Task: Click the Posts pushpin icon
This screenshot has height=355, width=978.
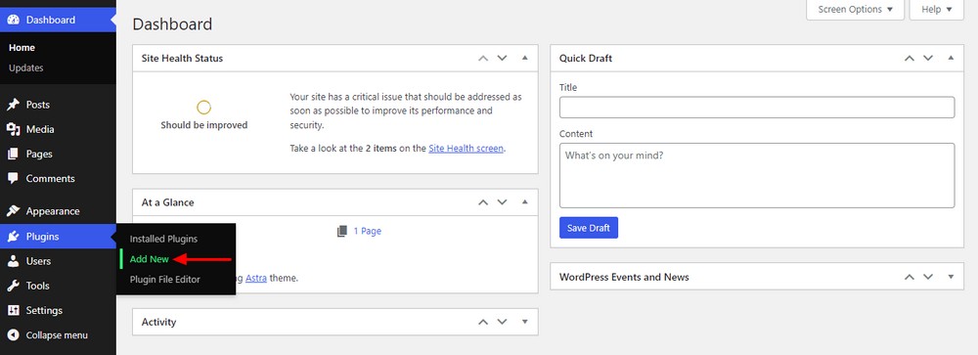Action: tap(13, 105)
